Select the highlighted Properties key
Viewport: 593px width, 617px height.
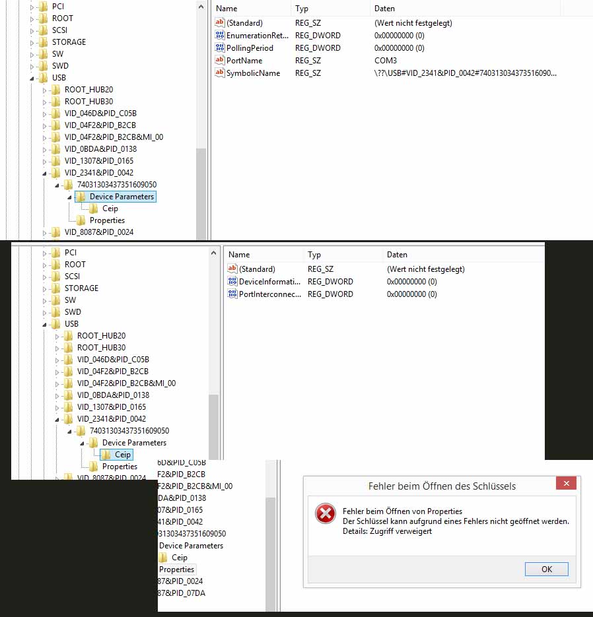click(177, 569)
